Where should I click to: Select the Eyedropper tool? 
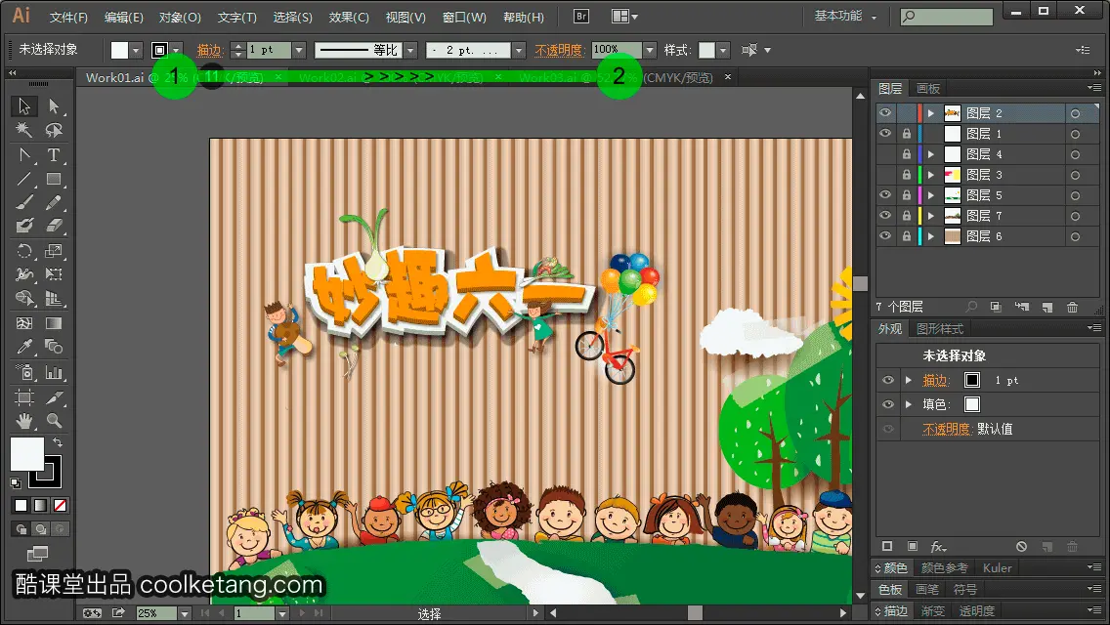pos(24,347)
